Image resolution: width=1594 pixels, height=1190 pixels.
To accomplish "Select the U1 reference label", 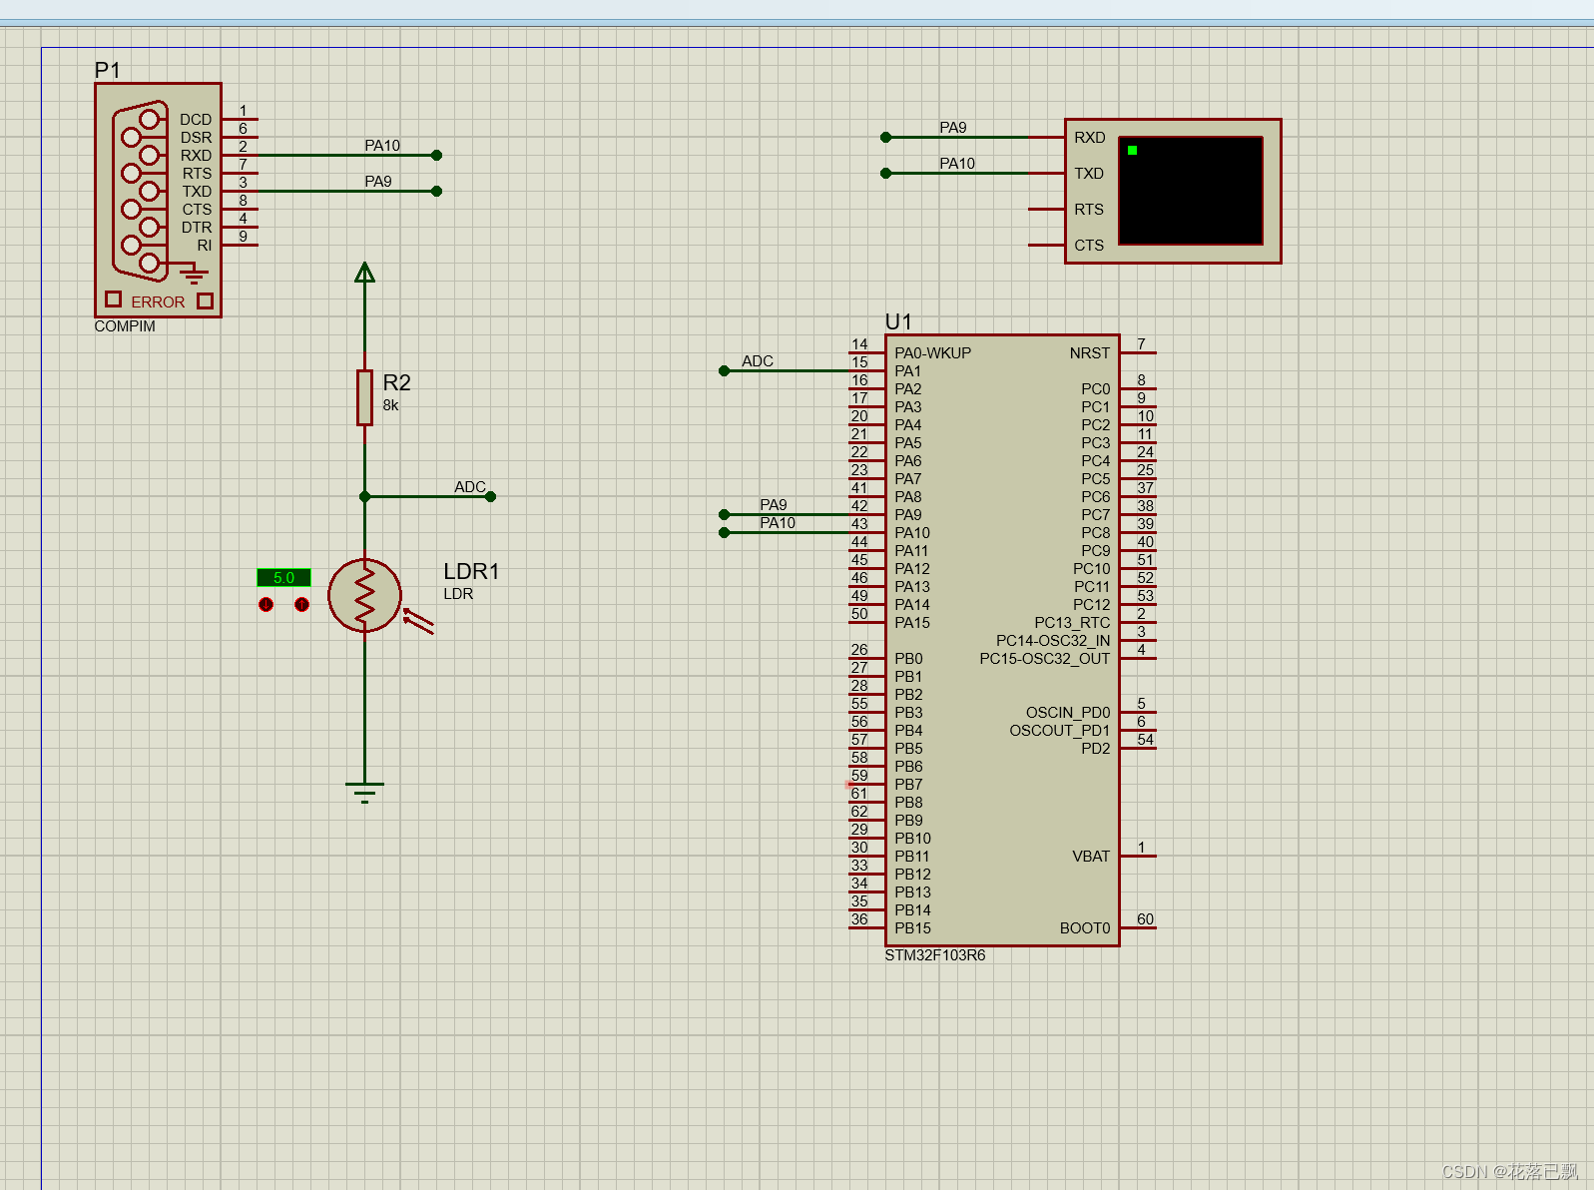I will (x=898, y=321).
